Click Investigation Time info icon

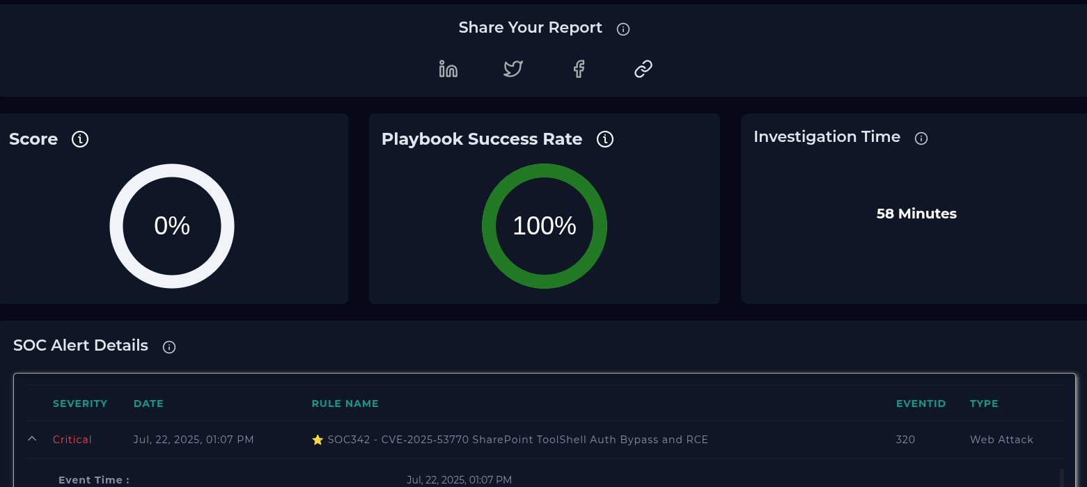coord(921,138)
